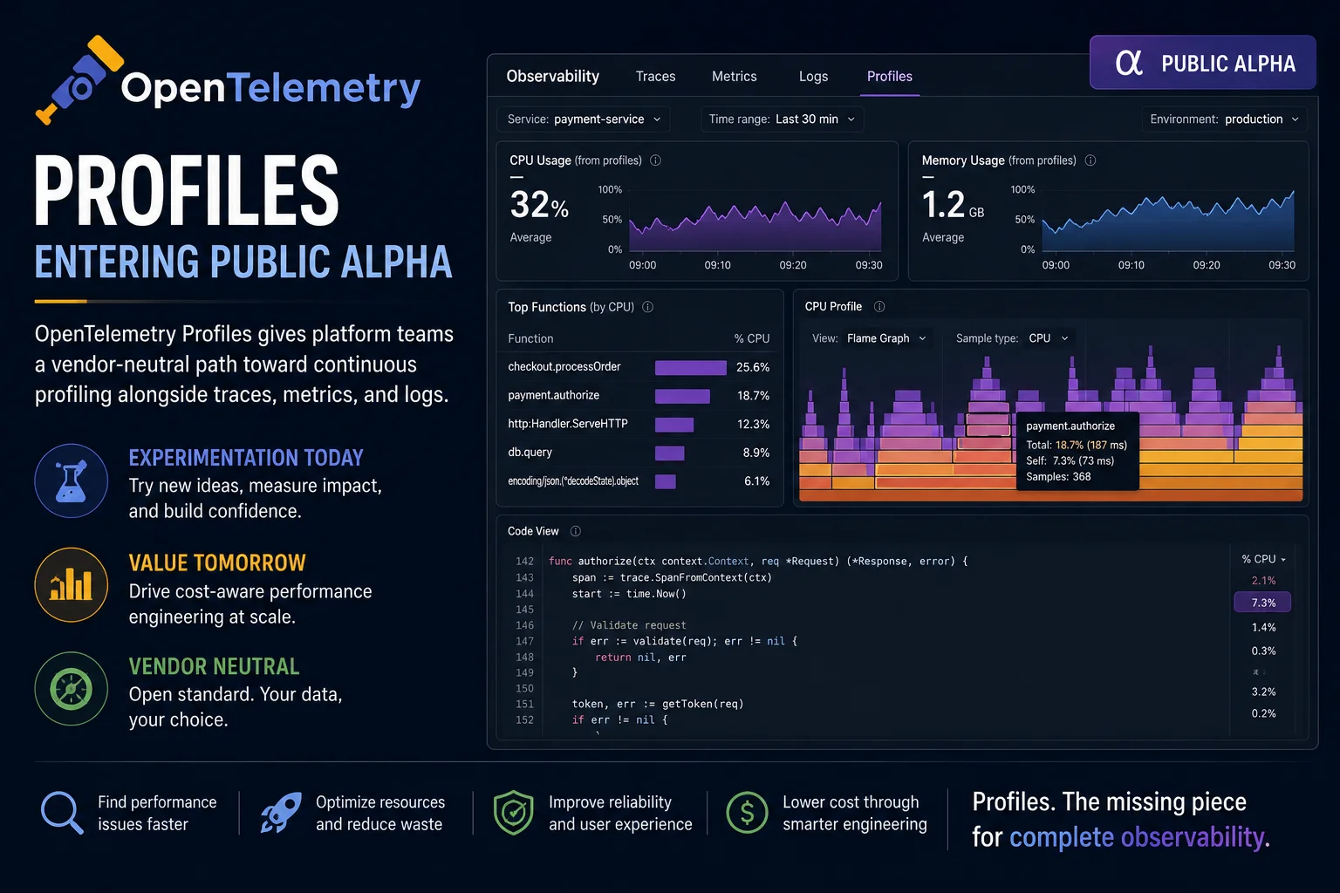Viewport: 1340px width, 893px height.
Task: Click the compass Vendor Neutral icon
Action: click(72, 689)
